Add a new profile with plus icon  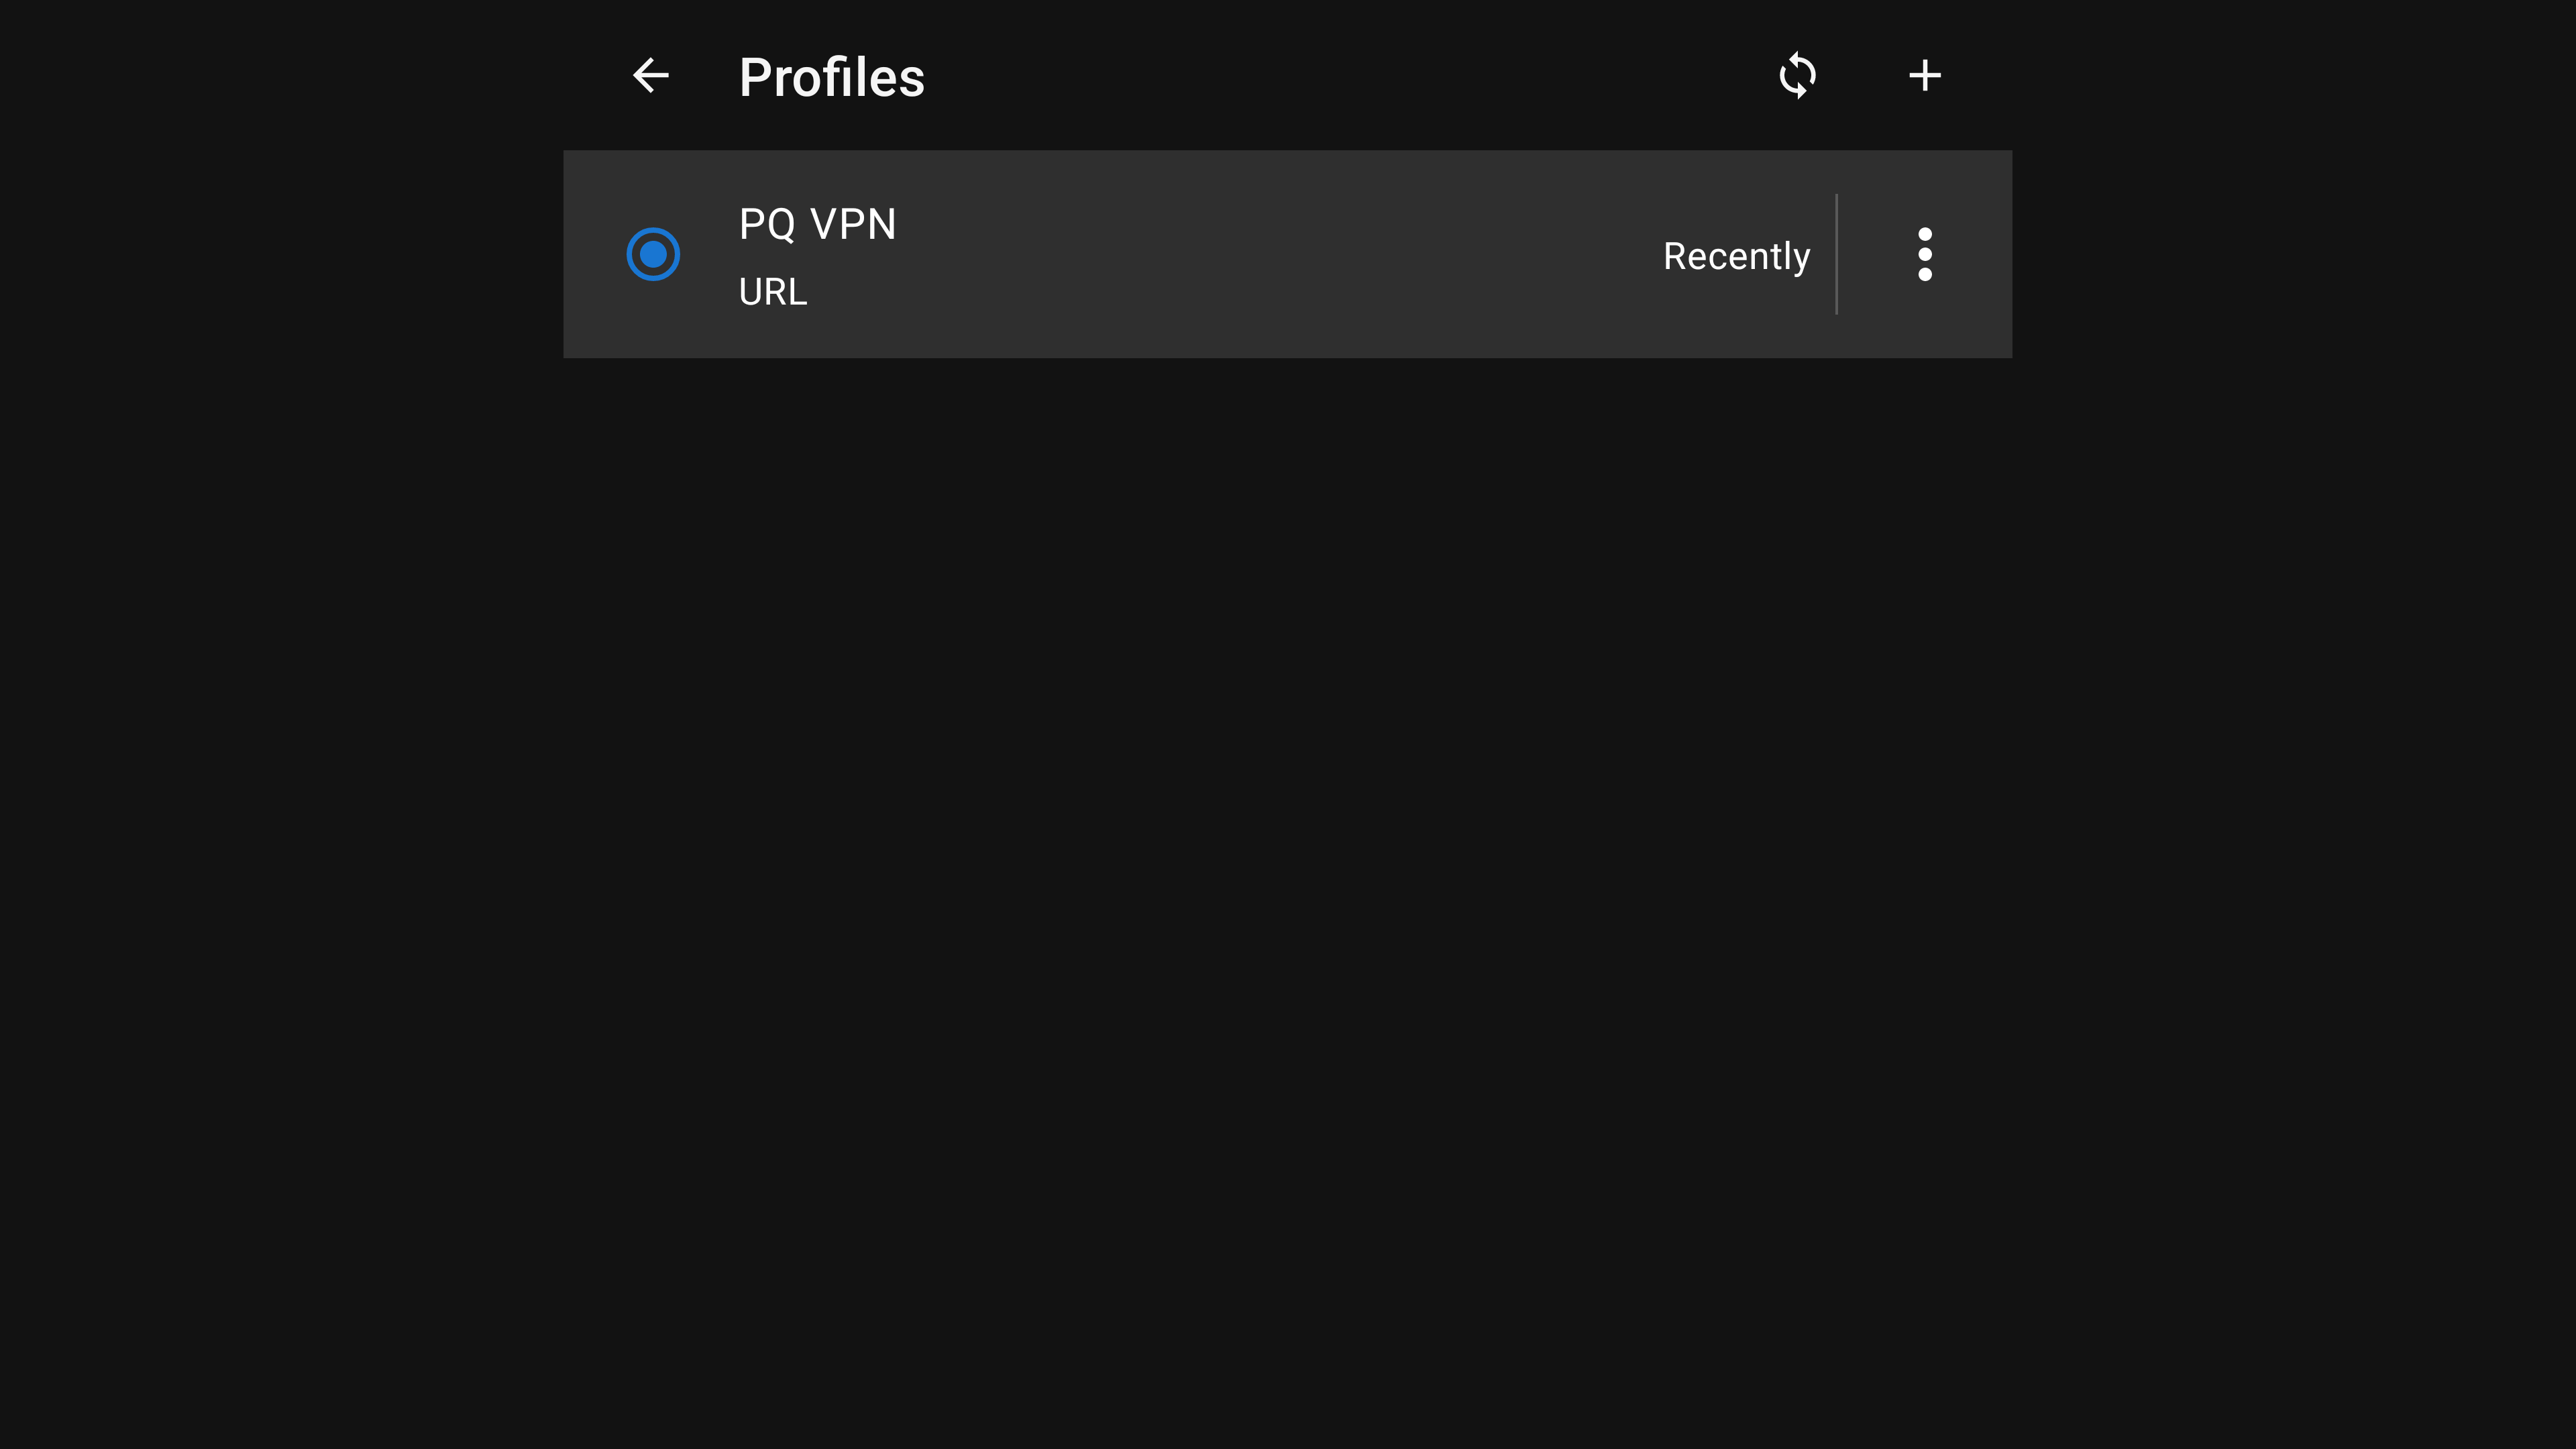pyautogui.click(x=1924, y=76)
